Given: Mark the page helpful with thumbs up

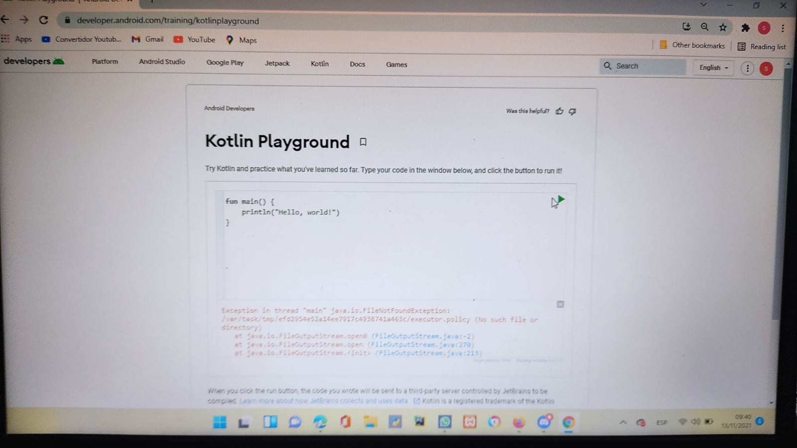Looking at the screenshot, I should click(x=559, y=111).
